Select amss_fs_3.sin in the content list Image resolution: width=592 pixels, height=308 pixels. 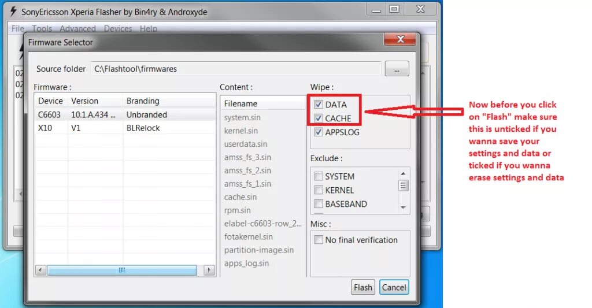point(247,157)
